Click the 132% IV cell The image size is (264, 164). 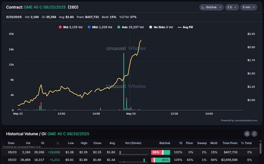(178, 152)
